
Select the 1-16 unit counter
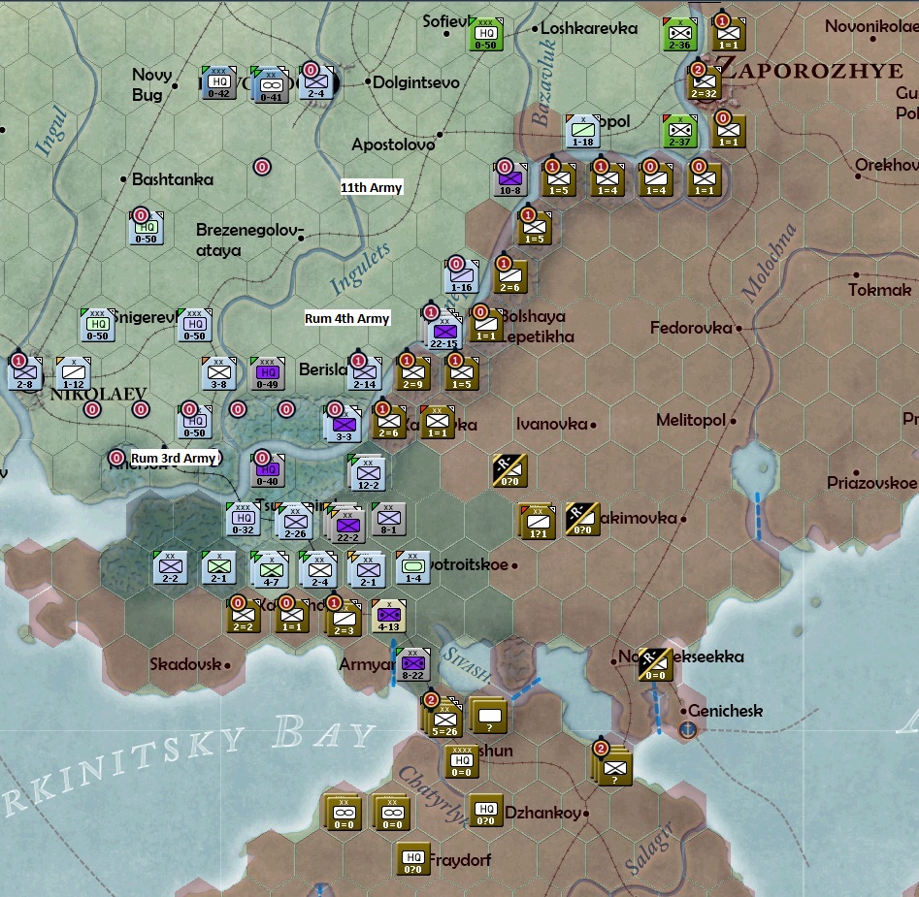pyautogui.click(x=462, y=276)
